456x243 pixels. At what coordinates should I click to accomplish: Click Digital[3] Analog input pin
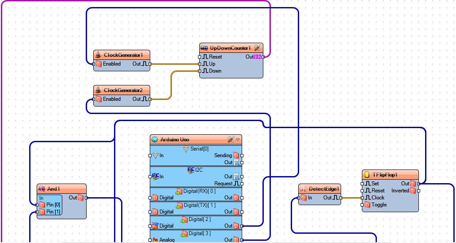[x=150, y=240]
